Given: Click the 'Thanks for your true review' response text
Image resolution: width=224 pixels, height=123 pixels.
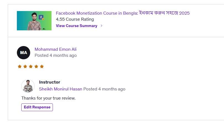Looking at the screenshot, I should [x=48, y=98].
